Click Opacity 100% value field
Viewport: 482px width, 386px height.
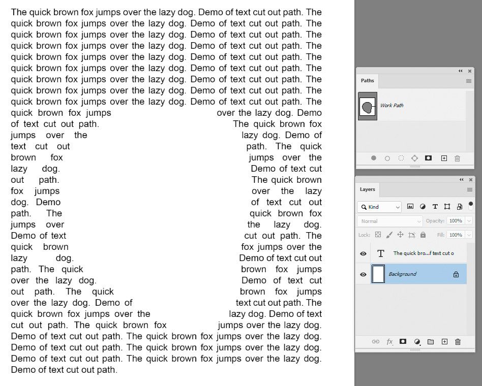(x=456, y=221)
